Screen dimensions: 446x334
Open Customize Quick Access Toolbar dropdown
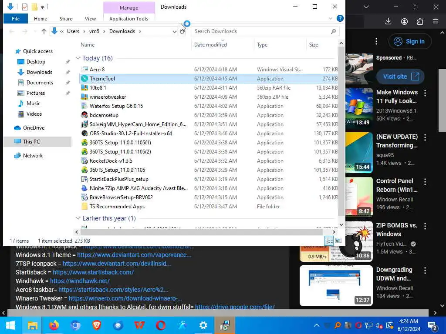(x=42, y=7)
